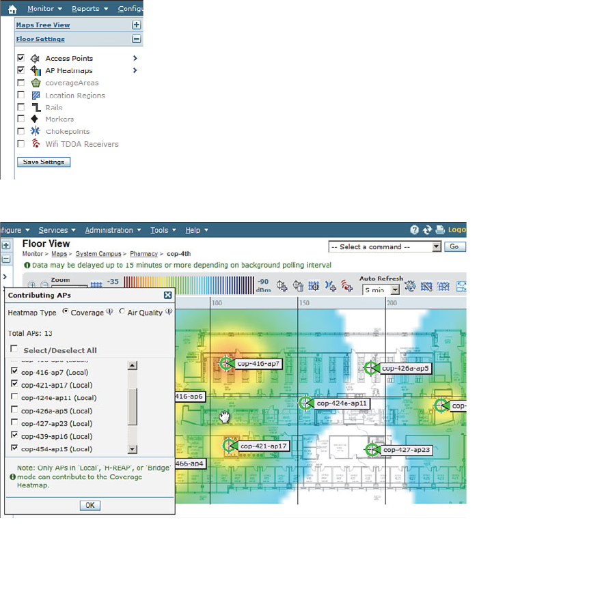Check cop-427-ap23 (Local) in list
Viewport: 602px width, 613px height.
pyautogui.click(x=14, y=423)
